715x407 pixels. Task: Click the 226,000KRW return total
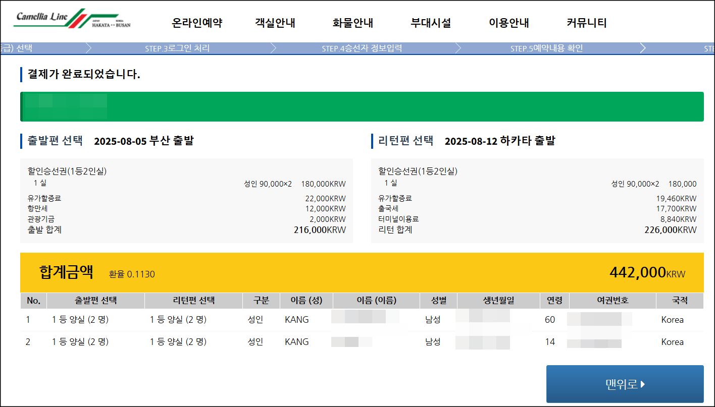671,230
